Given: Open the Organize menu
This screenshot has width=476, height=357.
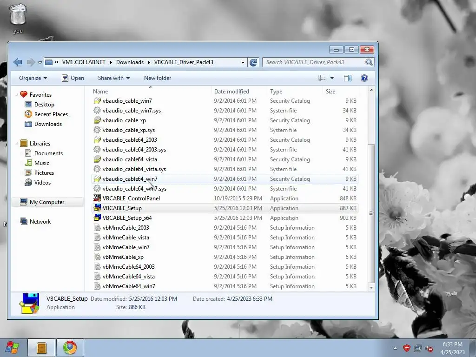Looking at the screenshot, I should (33, 78).
